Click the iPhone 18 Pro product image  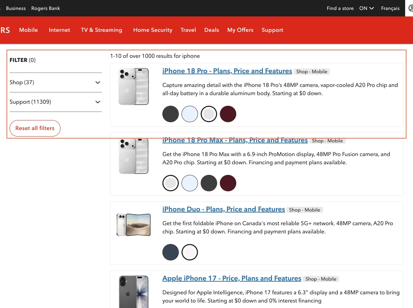134,87
